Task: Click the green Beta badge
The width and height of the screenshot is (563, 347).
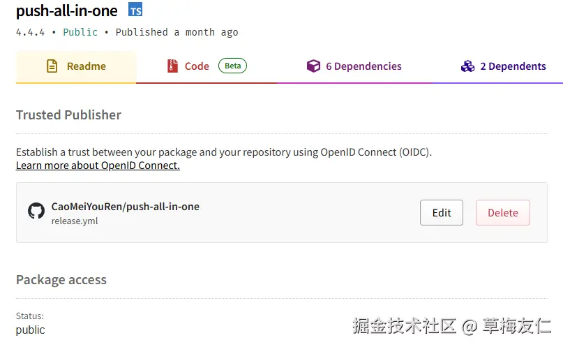Action: 233,66
